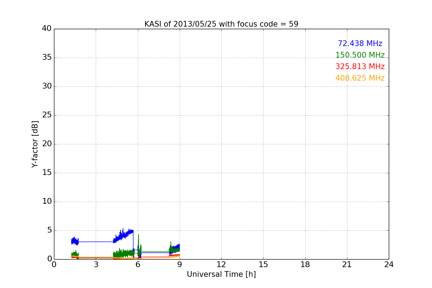432x288 pixels.
Task: Select the red 325.813 MHz legend label
Action: pos(360,67)
